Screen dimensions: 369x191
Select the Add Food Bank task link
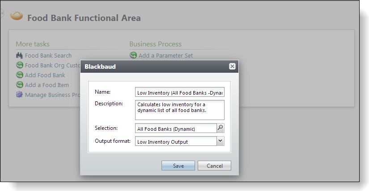pyautogui.click(x=45, y=75)
